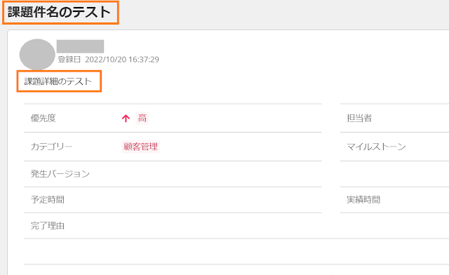The image size is (449, 275).
Task: Click the registration date 2022/10/20 16:37:29
Action: click(x=122, y=60)
